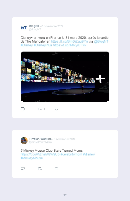
Task: Open the t.co/BmGjZuuSYn link
Action: (x=69, y=41)
